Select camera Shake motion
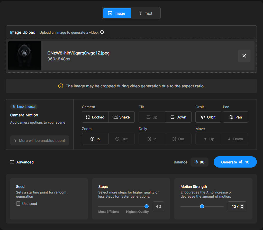This screenshot has width=263, height=230. tap(121, 117)
